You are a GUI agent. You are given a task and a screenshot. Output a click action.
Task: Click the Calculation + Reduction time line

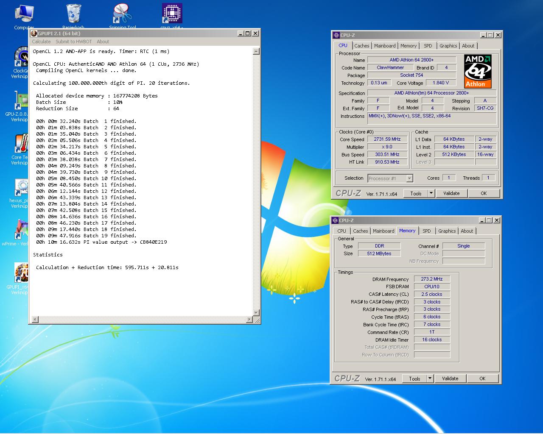point(107,267)
